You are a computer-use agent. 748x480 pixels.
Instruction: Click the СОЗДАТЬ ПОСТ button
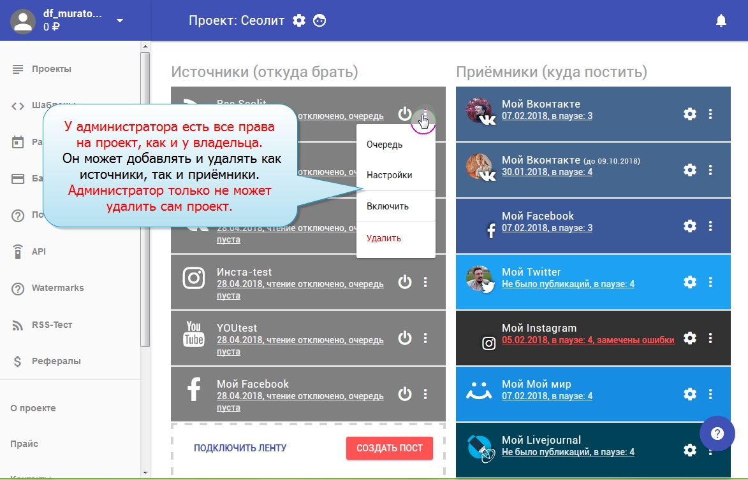click(389, 448)
